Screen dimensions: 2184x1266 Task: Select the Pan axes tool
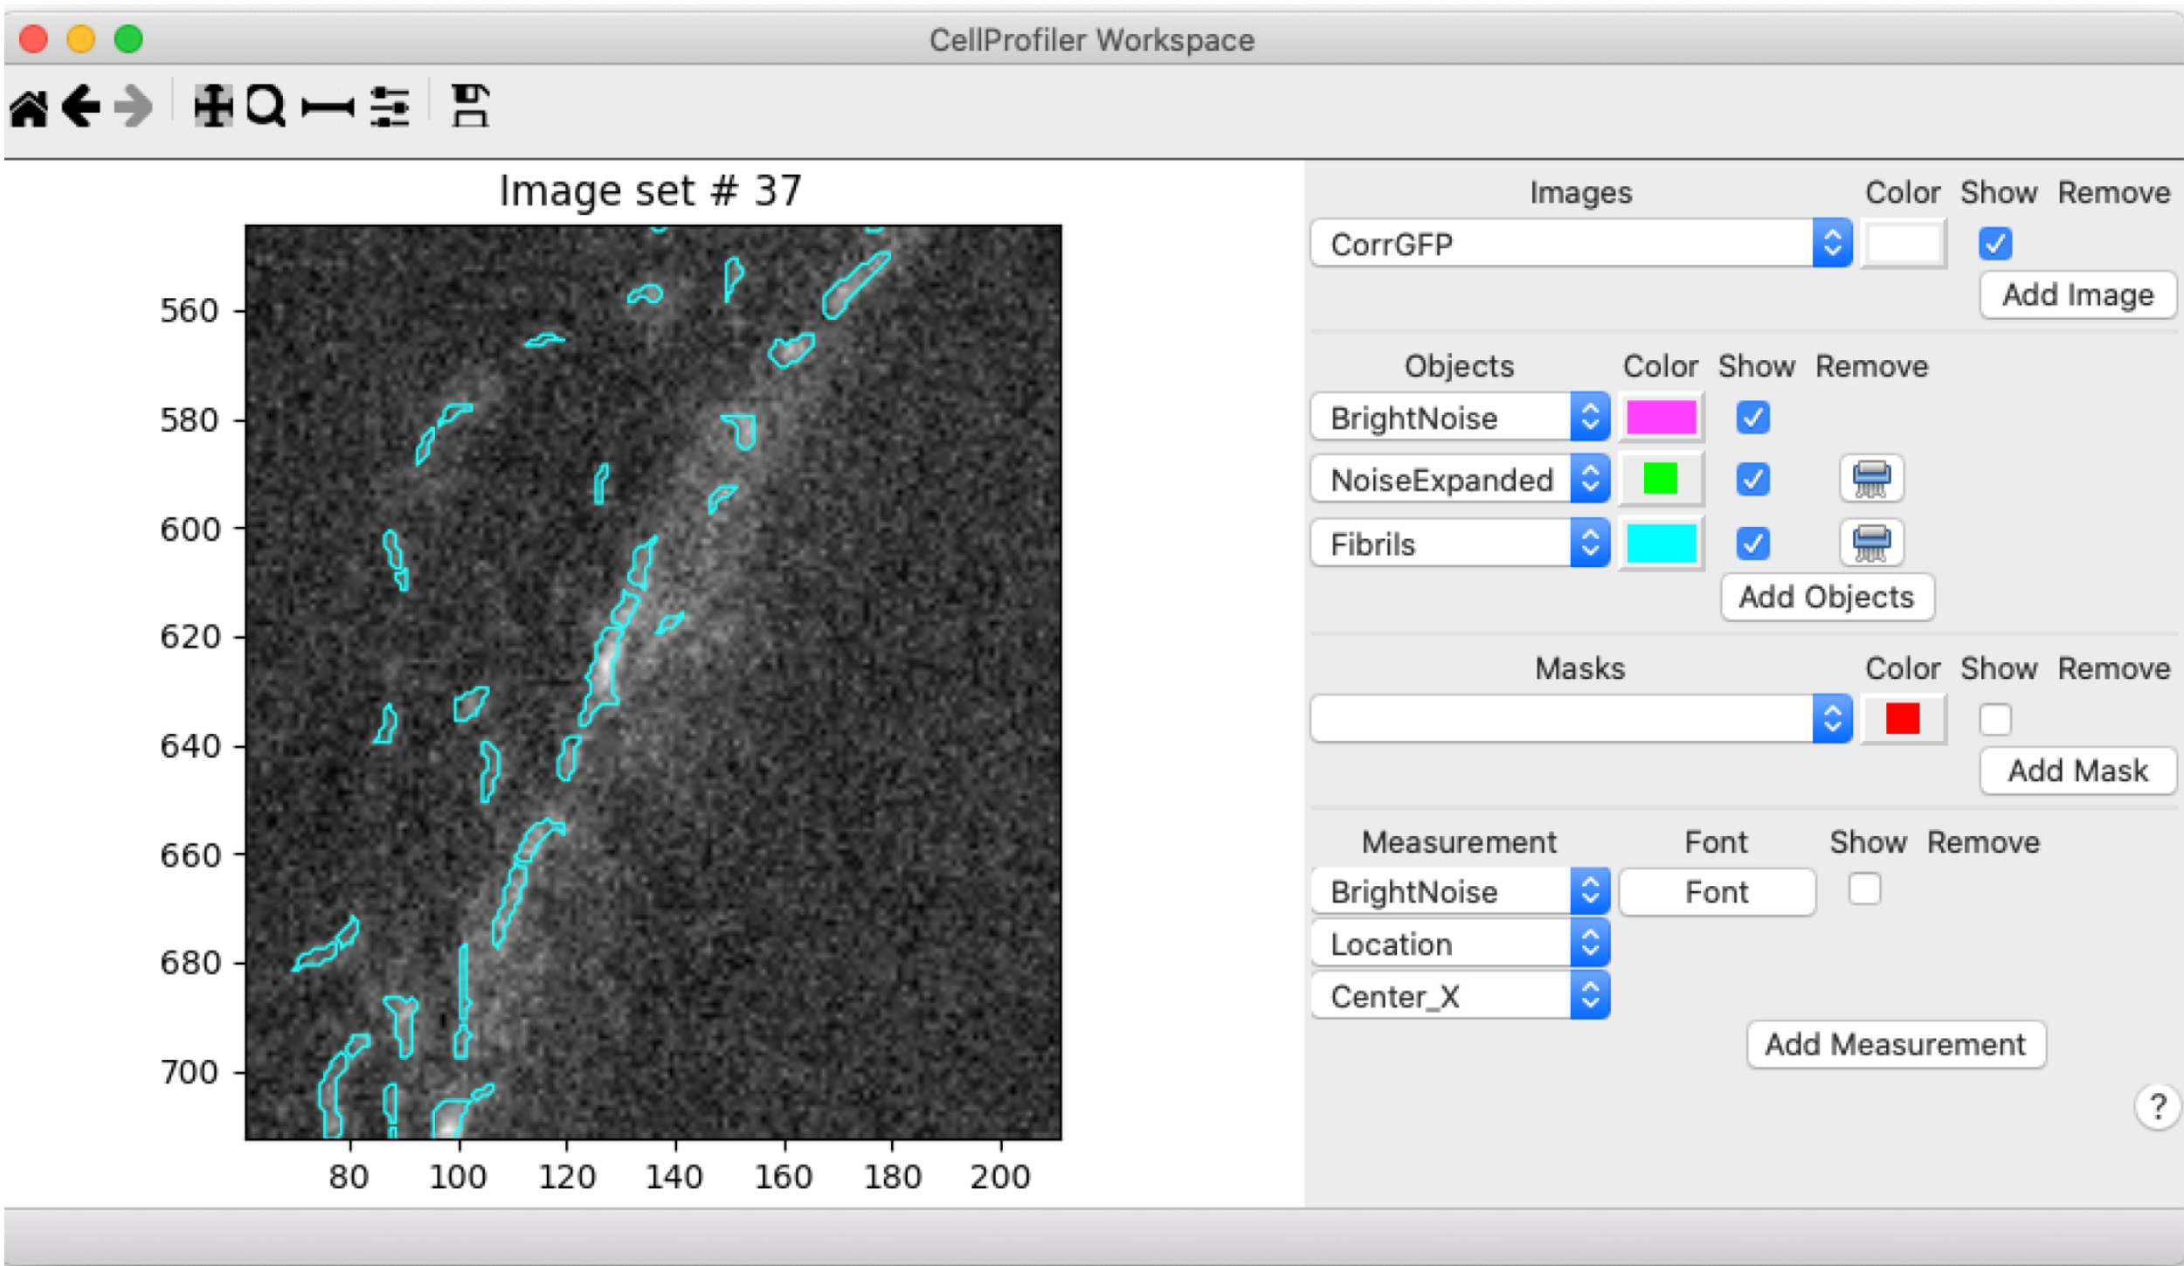[213, 107]
